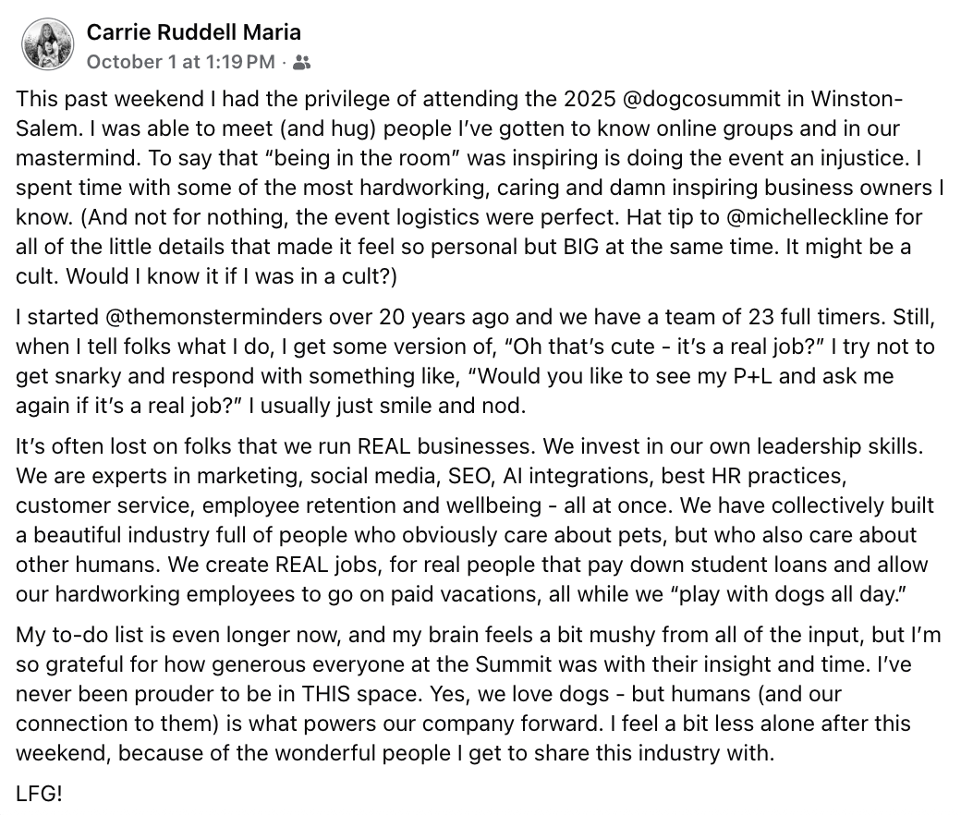Click the Carrie Ruddell Maria author name
Image resolution: width=961 pixels, height=815 pixels.
[x=194, y=32]
